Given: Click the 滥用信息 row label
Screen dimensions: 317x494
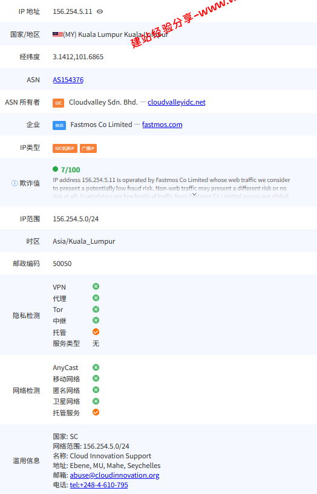Looking at the screenshot, I should [26, 461].
